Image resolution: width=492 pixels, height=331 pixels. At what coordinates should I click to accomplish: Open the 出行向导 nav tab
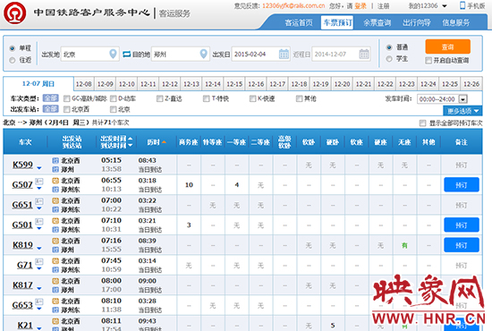(x=417, y=22)
